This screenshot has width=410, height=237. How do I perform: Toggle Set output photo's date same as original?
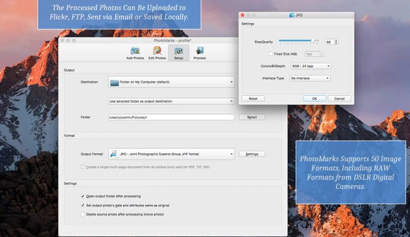coord(82,205)
